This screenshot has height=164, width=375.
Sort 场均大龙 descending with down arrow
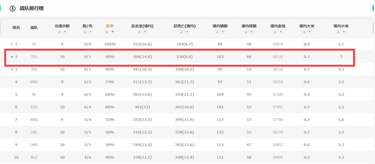click(x=310, y=32)
